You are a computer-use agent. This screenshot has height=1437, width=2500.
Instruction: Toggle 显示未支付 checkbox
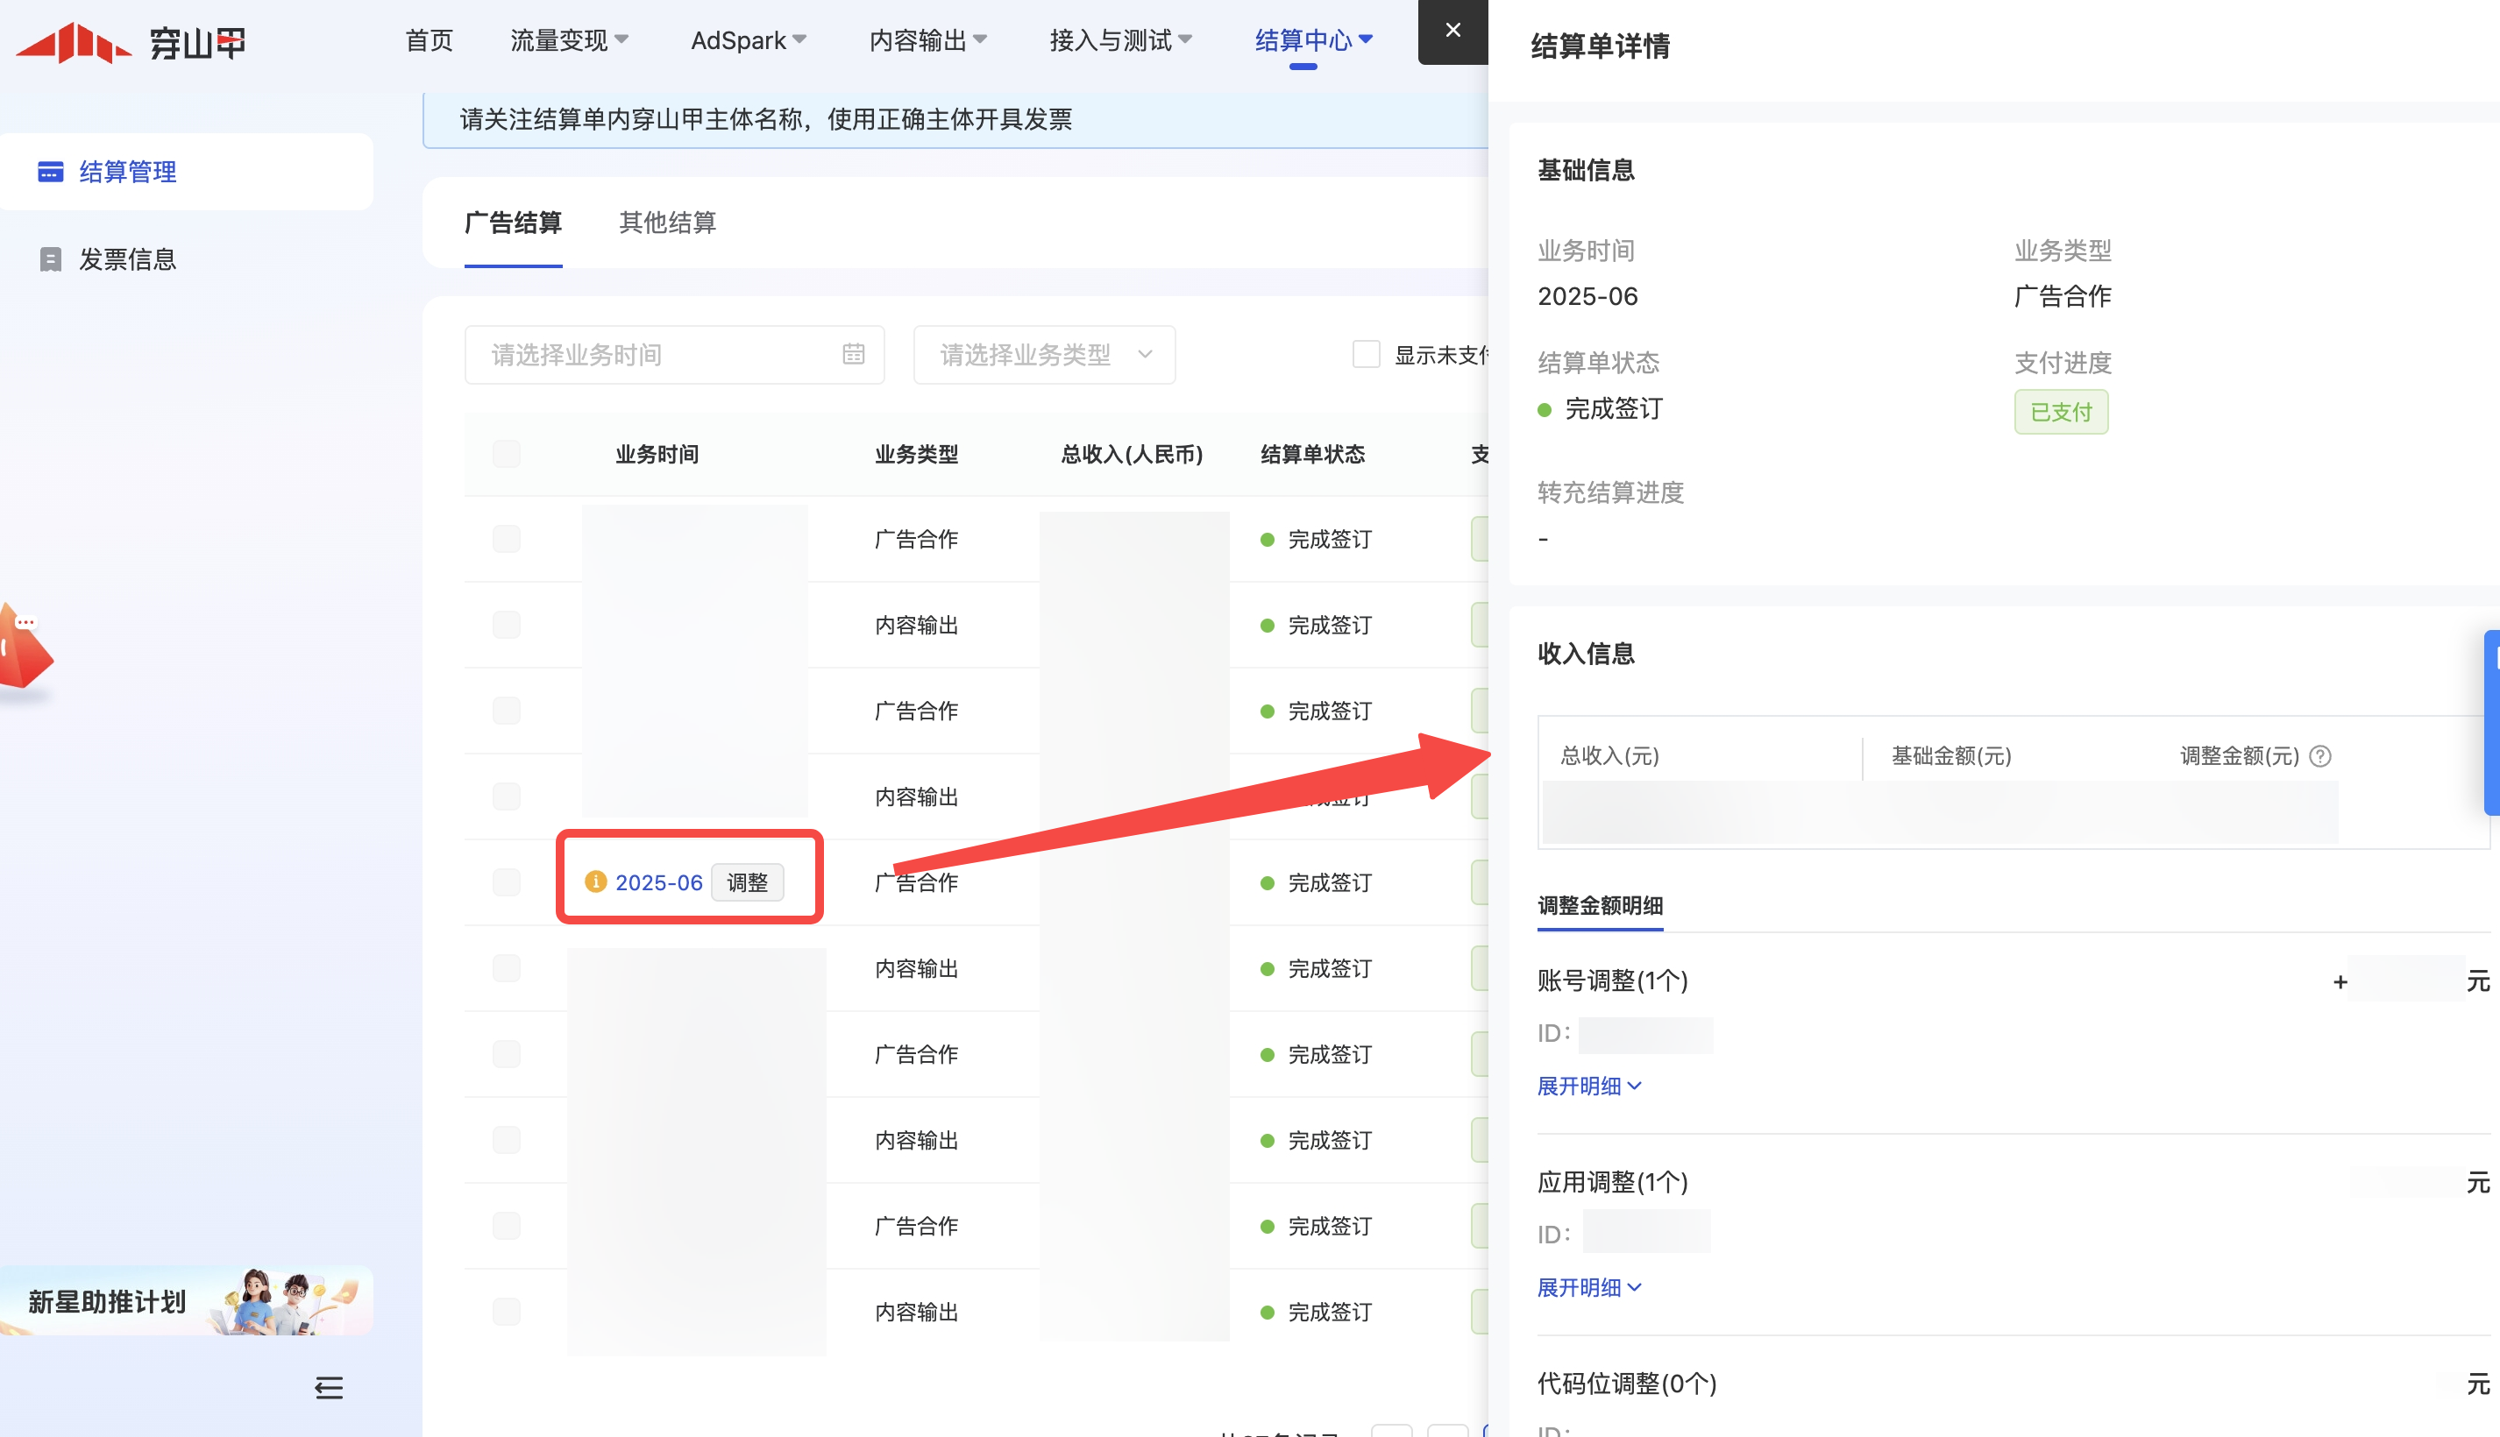[1366, 354]
